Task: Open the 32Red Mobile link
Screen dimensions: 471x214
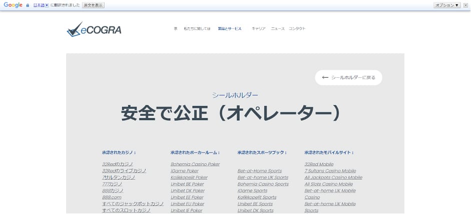Action: (319, 164)
